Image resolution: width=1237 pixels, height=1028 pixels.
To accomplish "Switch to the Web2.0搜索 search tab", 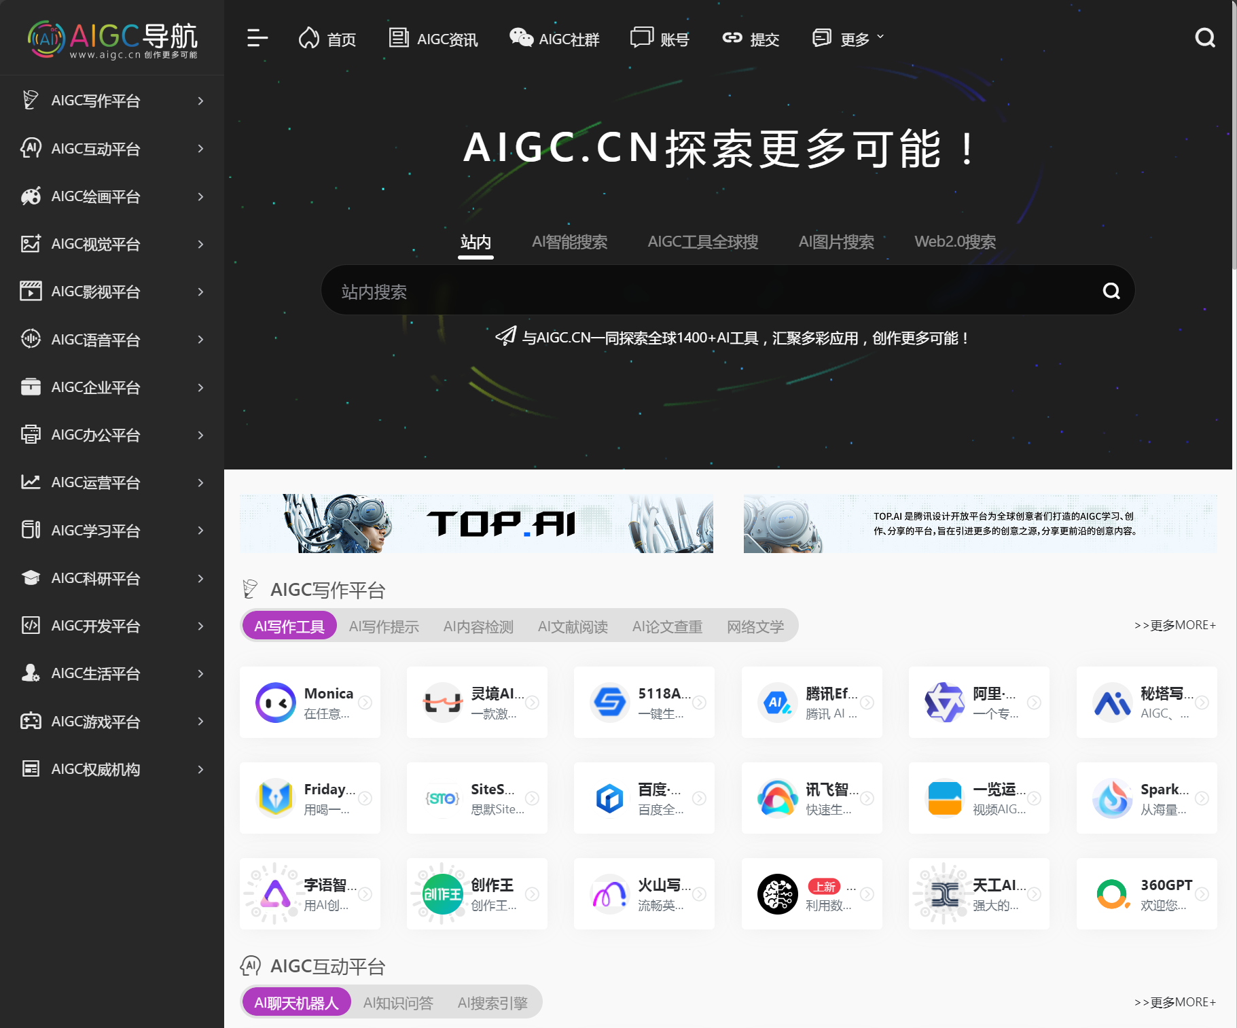I will click(x=955, y=242).
